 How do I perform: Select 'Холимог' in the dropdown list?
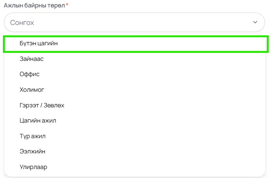click(x=135, y=90)
